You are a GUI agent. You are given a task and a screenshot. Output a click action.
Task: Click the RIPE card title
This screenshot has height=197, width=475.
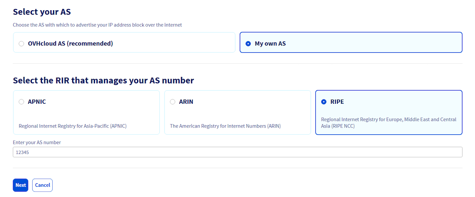click(337, 102)
